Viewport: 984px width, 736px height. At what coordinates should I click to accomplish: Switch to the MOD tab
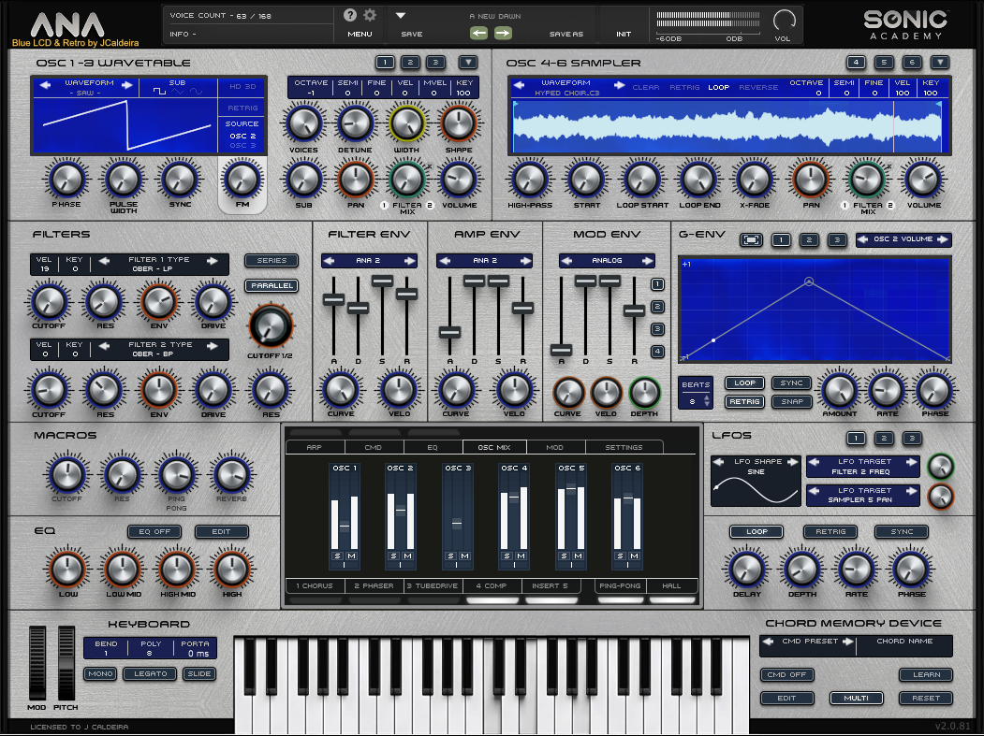(555, 447)
